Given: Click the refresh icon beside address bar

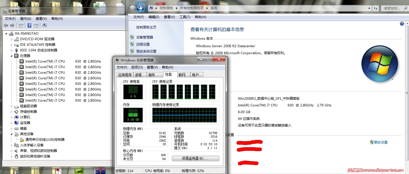Looking at the screenshot, I should [x=376, y=8].
